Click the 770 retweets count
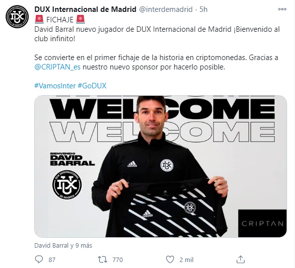The height and width of the screenshot is (268, 295). (x=118, y=260)
